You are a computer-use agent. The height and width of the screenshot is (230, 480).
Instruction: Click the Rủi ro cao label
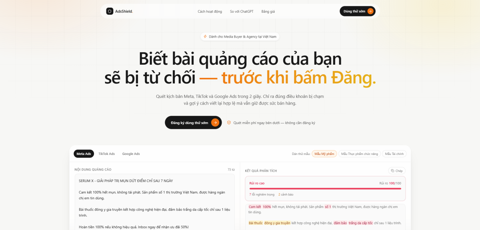point(257,183)
